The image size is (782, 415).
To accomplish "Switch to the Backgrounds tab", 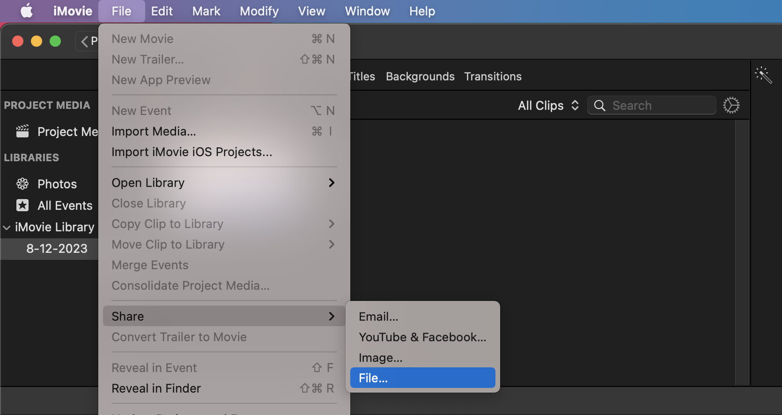I will pyautogui.click(x=420, y=76).
